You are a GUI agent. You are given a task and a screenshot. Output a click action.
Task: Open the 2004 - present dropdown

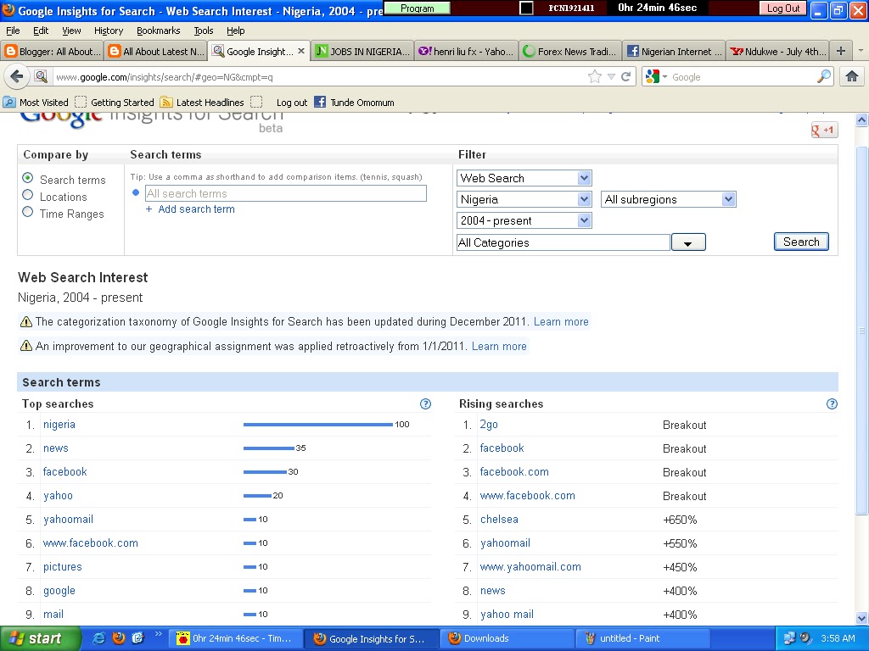click(524, 220)
